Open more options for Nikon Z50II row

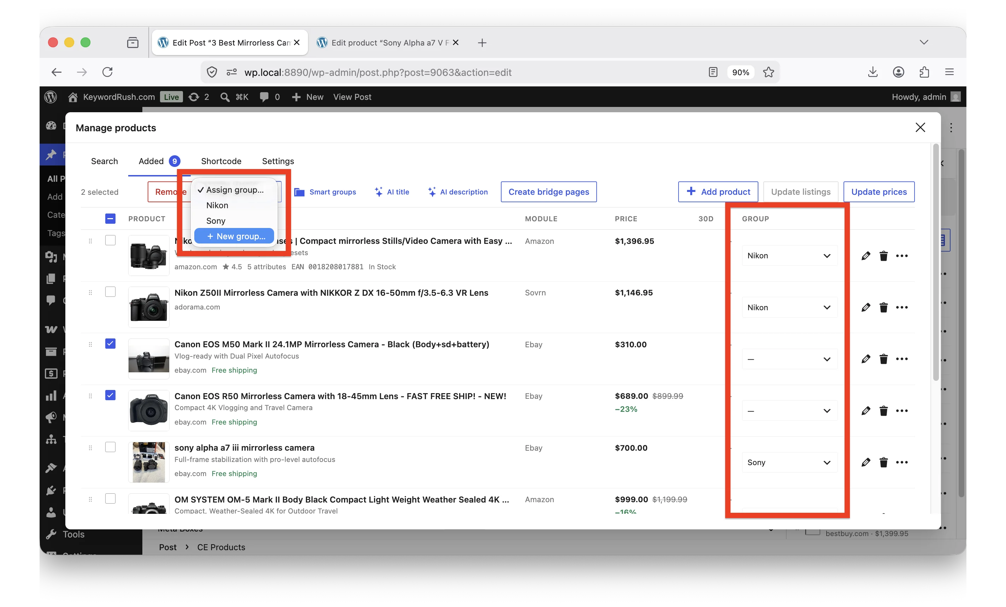tap(901, 307)
